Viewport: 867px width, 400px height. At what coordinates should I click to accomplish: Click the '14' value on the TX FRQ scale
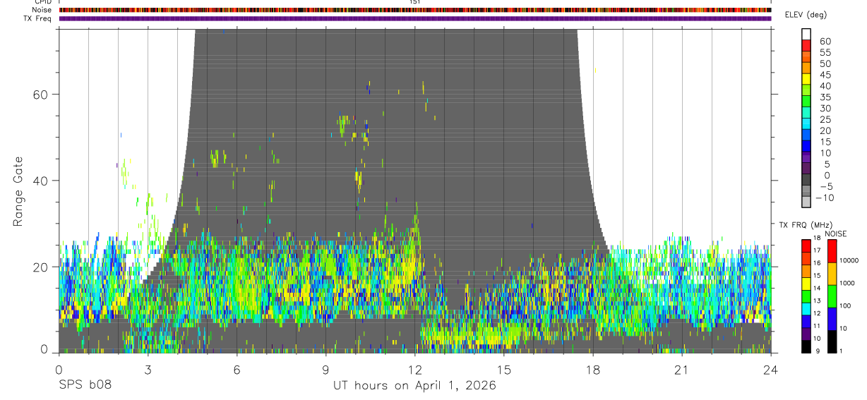tap(817, 288)
